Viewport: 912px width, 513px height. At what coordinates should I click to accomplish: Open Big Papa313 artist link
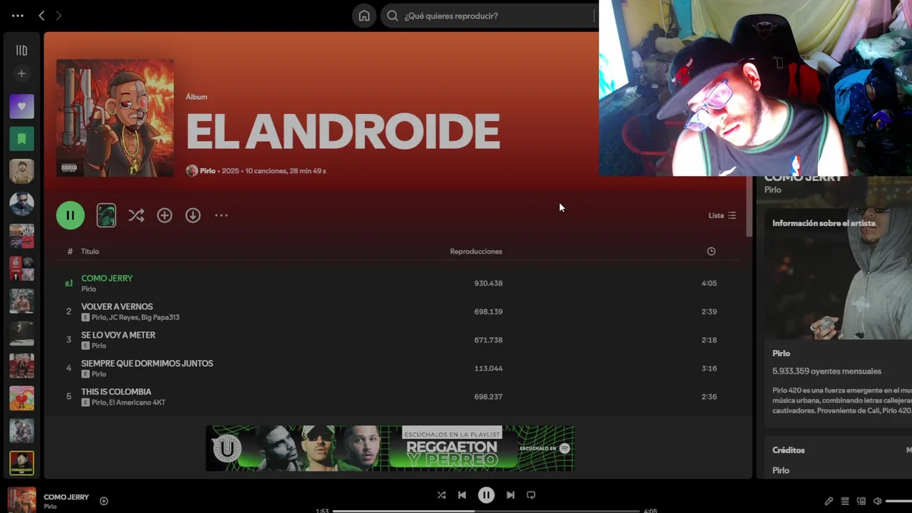click(160, 317)
